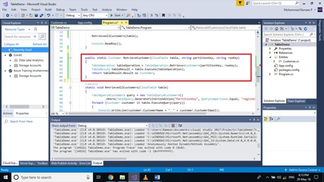Viewport: 324px width, 182px height.
Task: Open the Analyze menu
Action: tap(107, 9)
